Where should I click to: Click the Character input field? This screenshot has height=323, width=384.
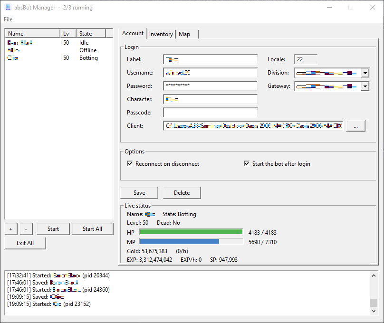click(x=211, y=99)
